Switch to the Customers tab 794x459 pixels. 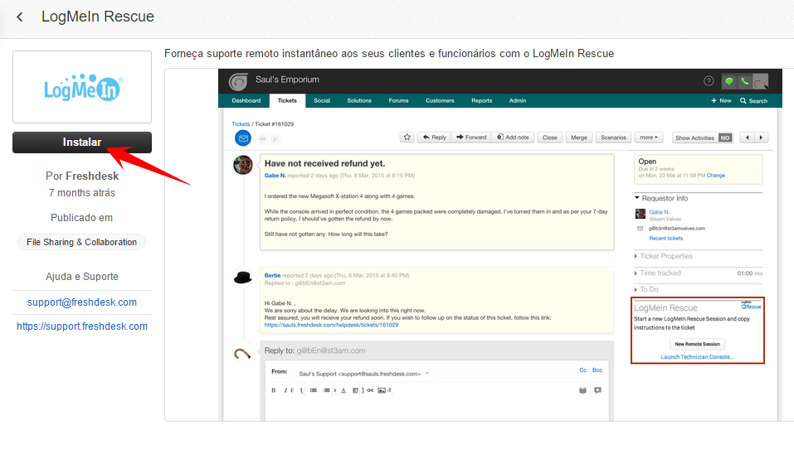click(440, 100)
